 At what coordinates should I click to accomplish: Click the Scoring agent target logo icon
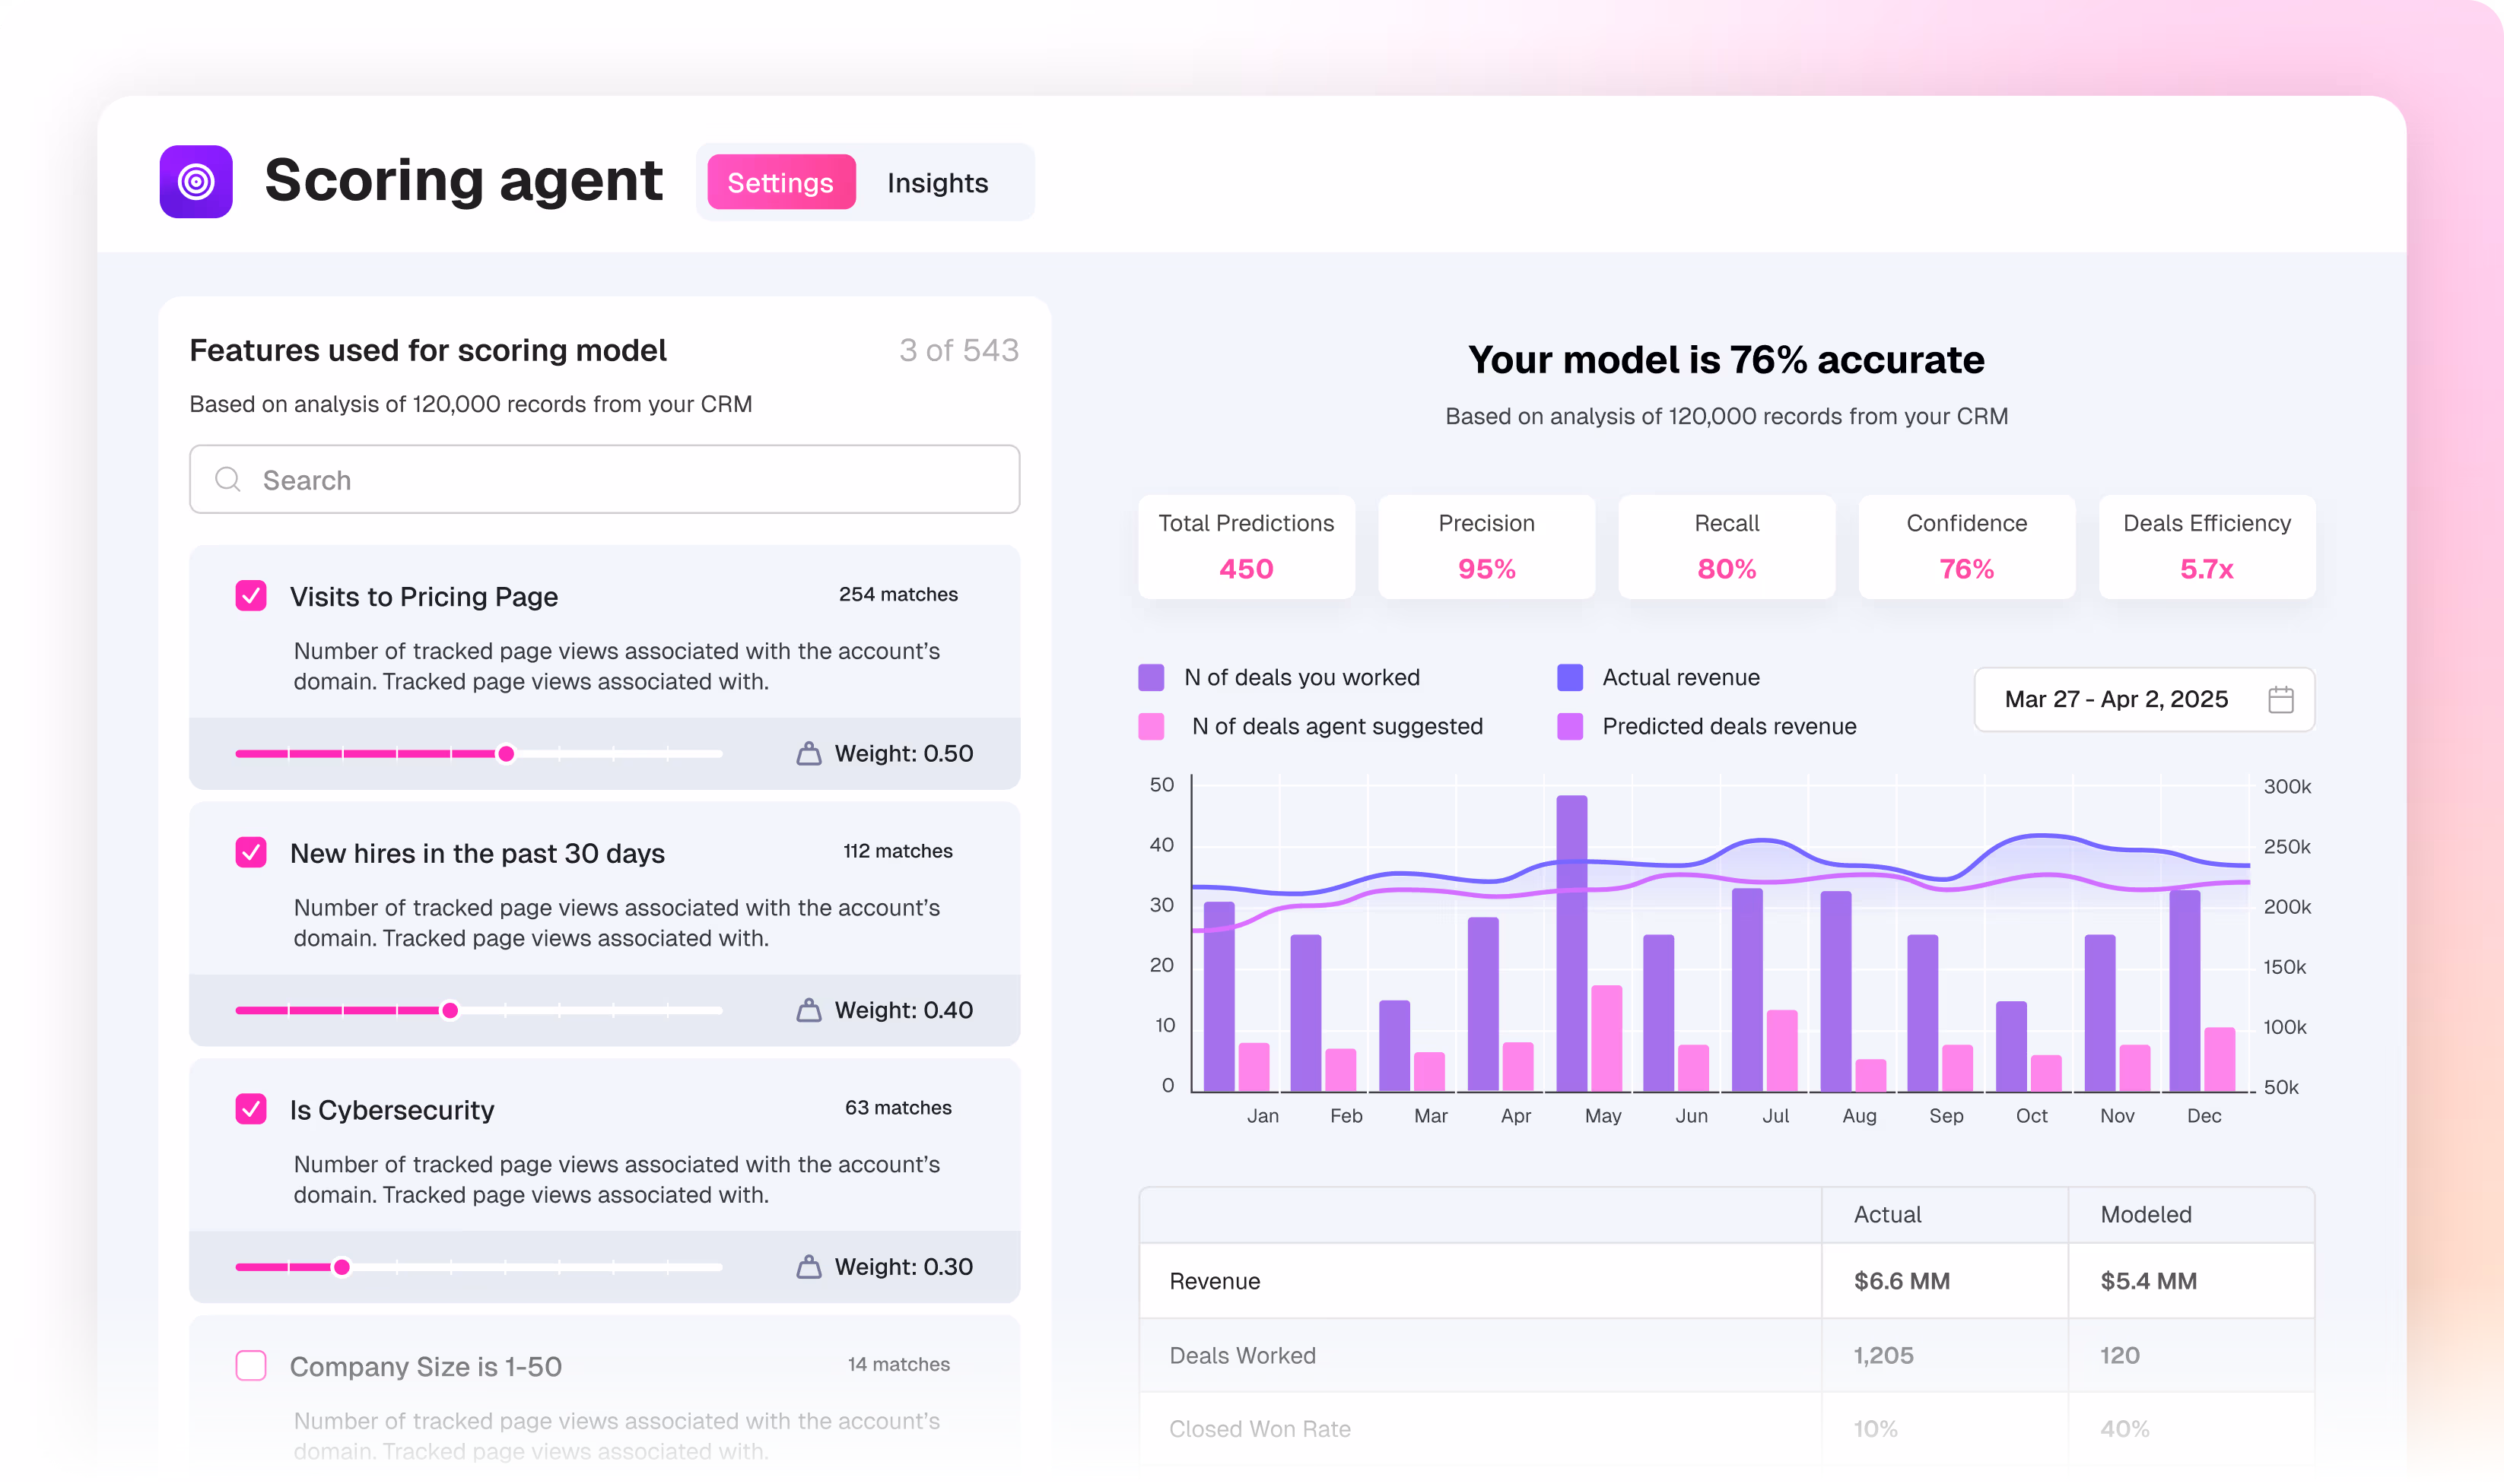pyautogui.click(x=196, y=182)
